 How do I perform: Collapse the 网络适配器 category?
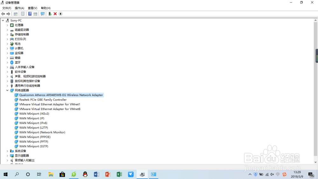click(x=7, y=90)
